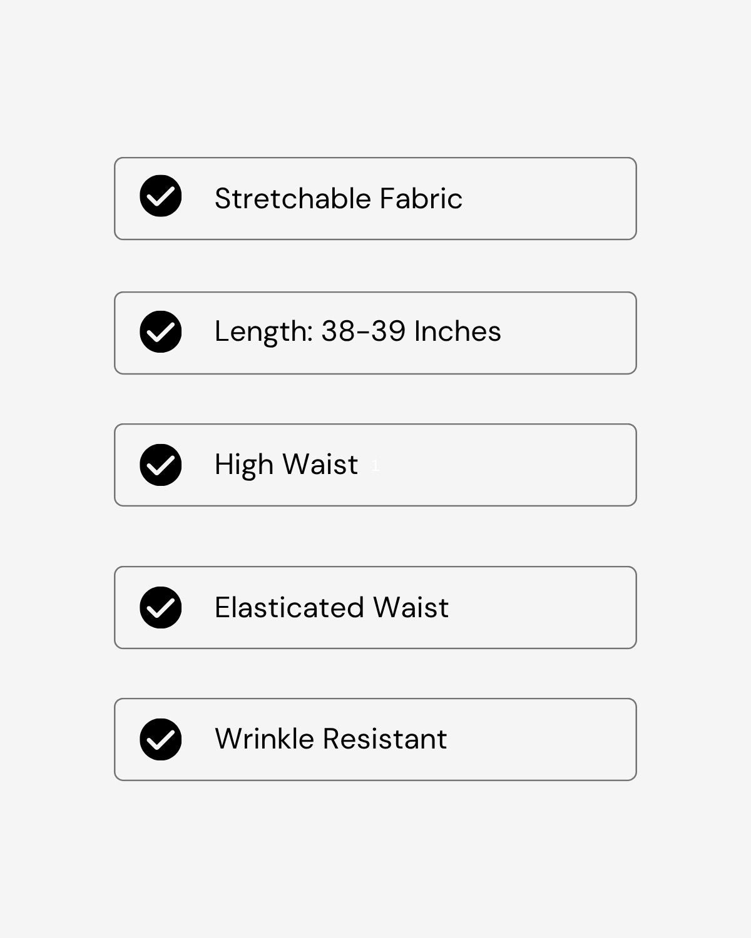Viewport: 751px width, 938px height.
Task: Click the "Elasticated Waist" text label
Action: 331,607
